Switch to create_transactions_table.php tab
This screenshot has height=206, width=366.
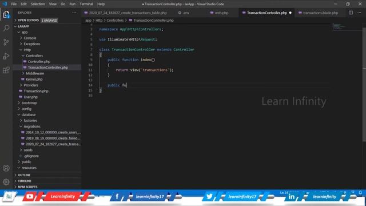coord(128,13)
